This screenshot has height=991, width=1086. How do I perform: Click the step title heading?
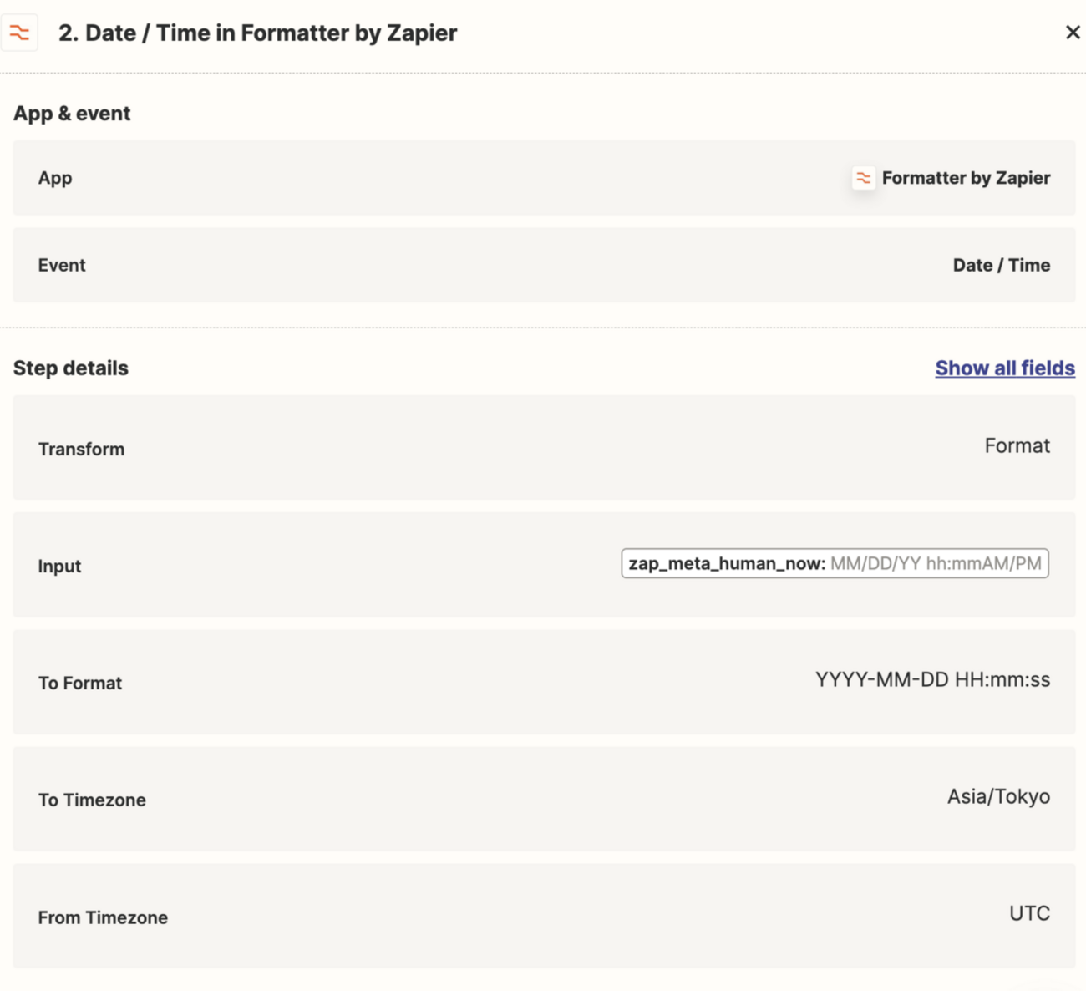pos(257,33)
